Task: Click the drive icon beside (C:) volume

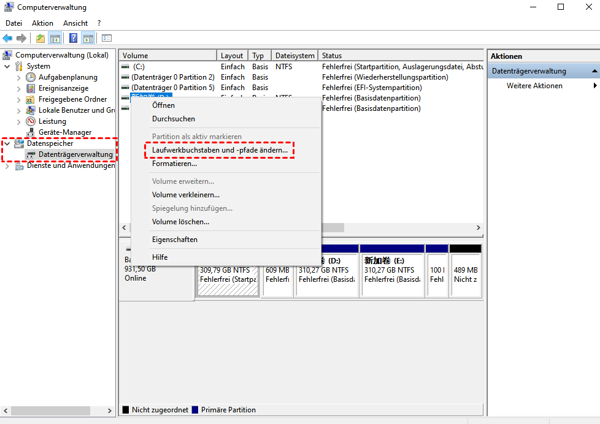Action: tap(125, 67)
